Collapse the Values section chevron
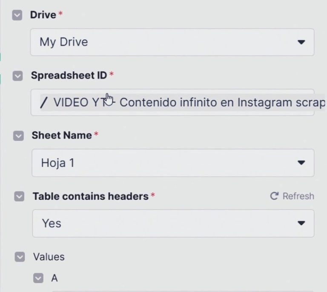The image size is (327, 292). (x=20, y=257)
